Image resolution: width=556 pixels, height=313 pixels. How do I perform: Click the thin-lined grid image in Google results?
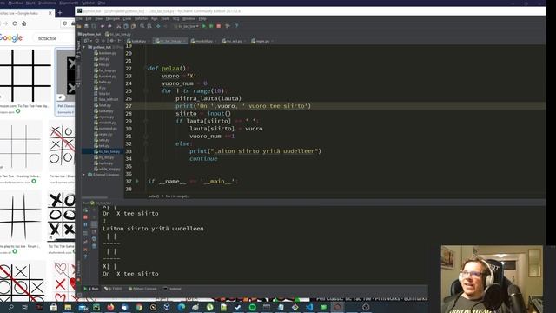(21, 146)
